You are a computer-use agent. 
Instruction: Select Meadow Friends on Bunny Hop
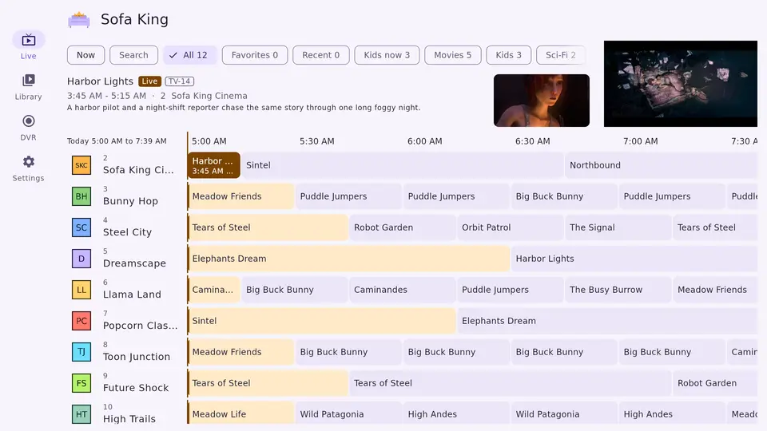pyautogui.click(x=240, y=196)
